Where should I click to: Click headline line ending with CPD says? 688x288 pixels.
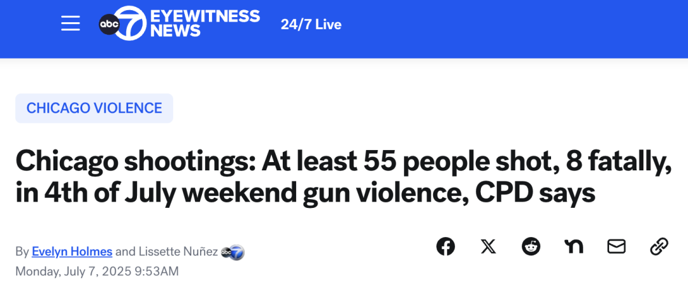pos(305,193)
